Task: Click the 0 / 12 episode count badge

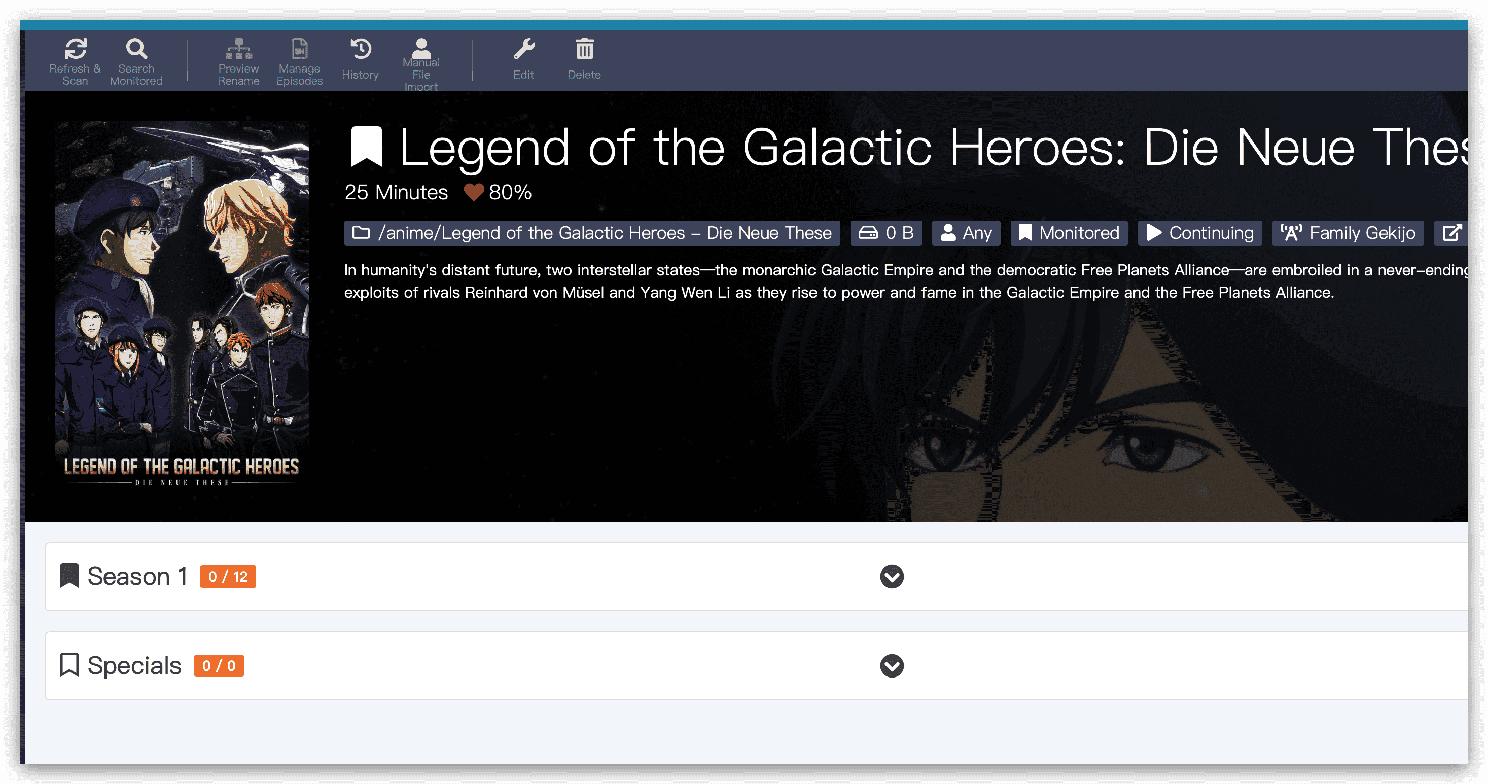Action: click(228, 577)
